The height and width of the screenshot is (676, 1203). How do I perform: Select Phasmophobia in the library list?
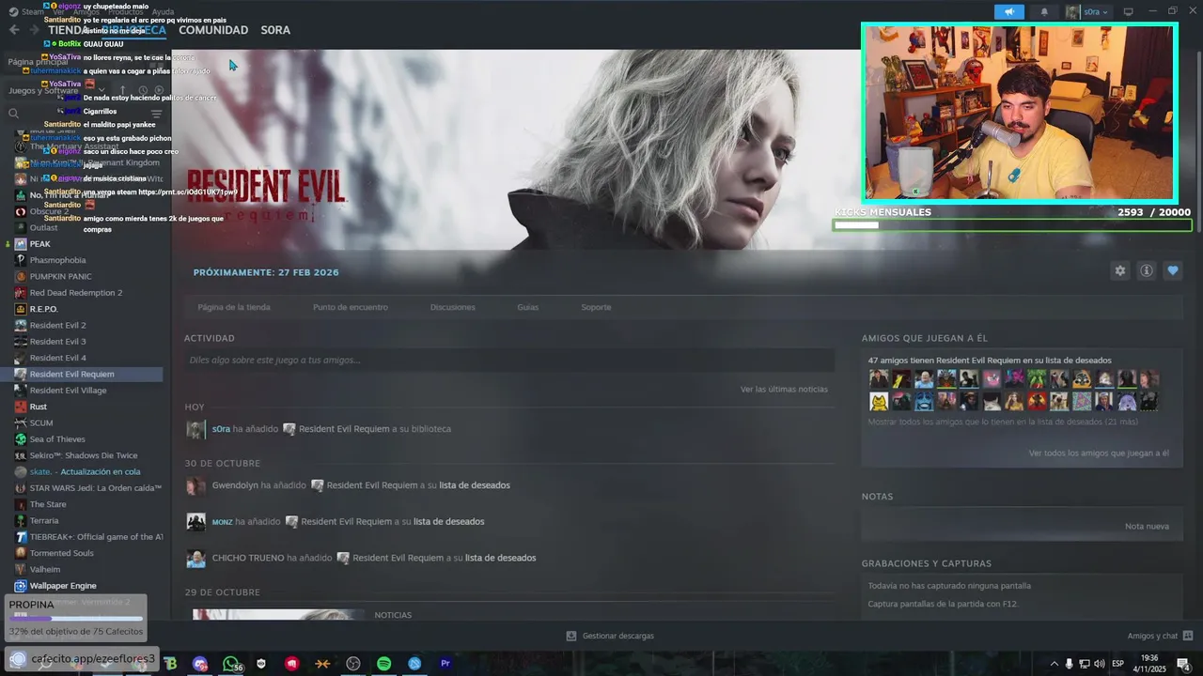57,260
